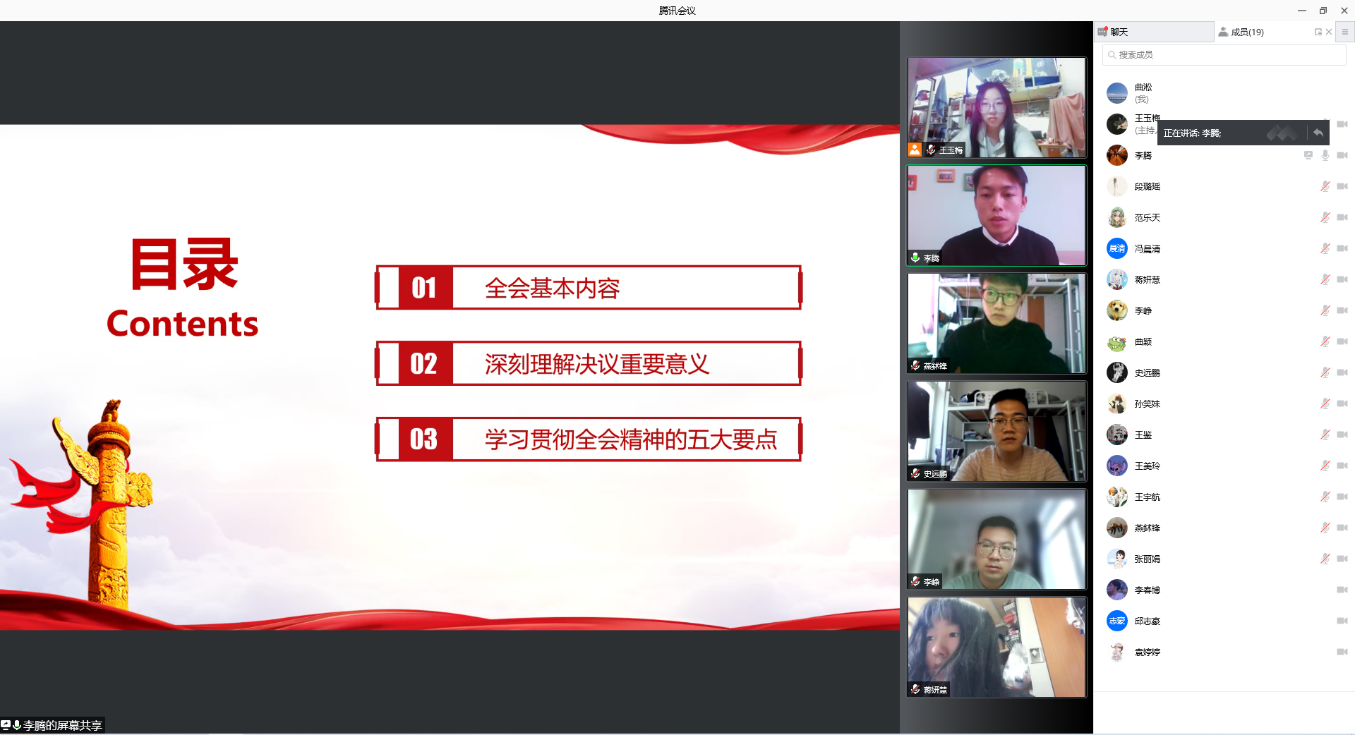Screen dimensions: 1355x735
Task: Select member 张丽娟 in the list
Action: pyautogui.click(x=1147, y=559)
